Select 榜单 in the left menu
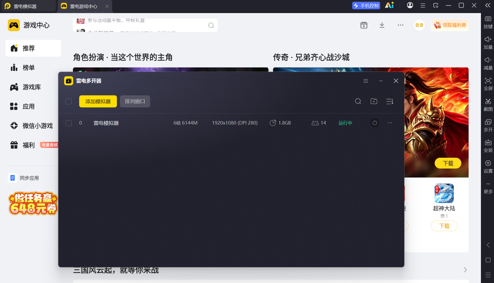Image resolution: width=494 pixels, height=283 pixels. tap(33, 68)
